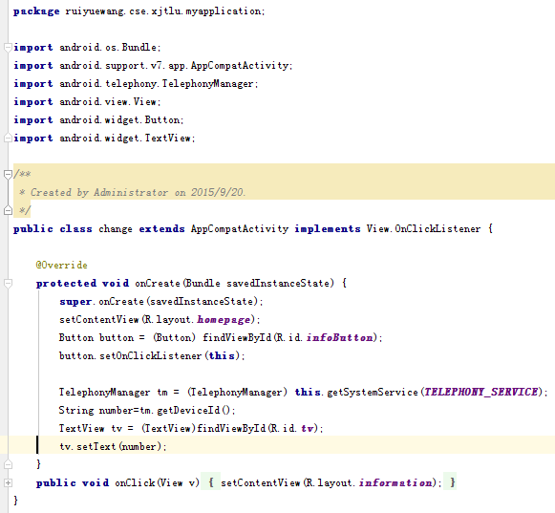The height and width of the screenshot is (513, 555).
Task: Click fold end marker at onCreate closing brace
Action: 8,464
